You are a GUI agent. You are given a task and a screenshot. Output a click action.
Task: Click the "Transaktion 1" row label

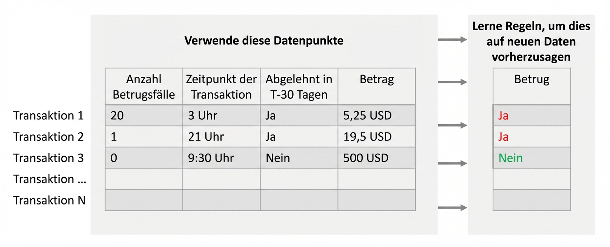(48, 116)
